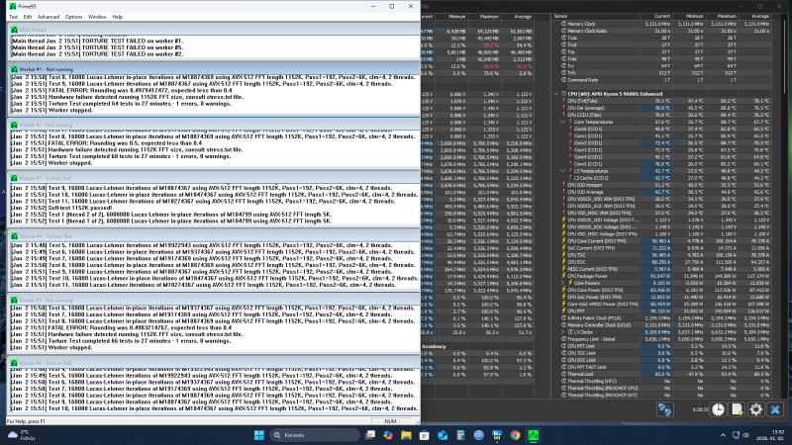Open HWiNFO sensor settings gear icon
This screenshot has height=445, width=792.
pyautogui.click(x=755, y=409)
